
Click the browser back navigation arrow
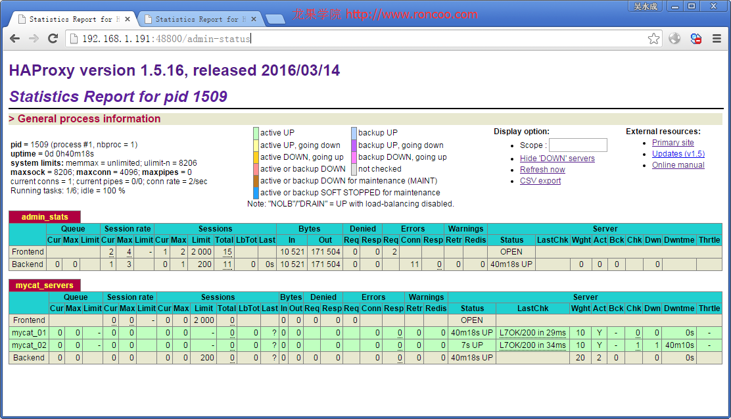click(x=14, y=39)
